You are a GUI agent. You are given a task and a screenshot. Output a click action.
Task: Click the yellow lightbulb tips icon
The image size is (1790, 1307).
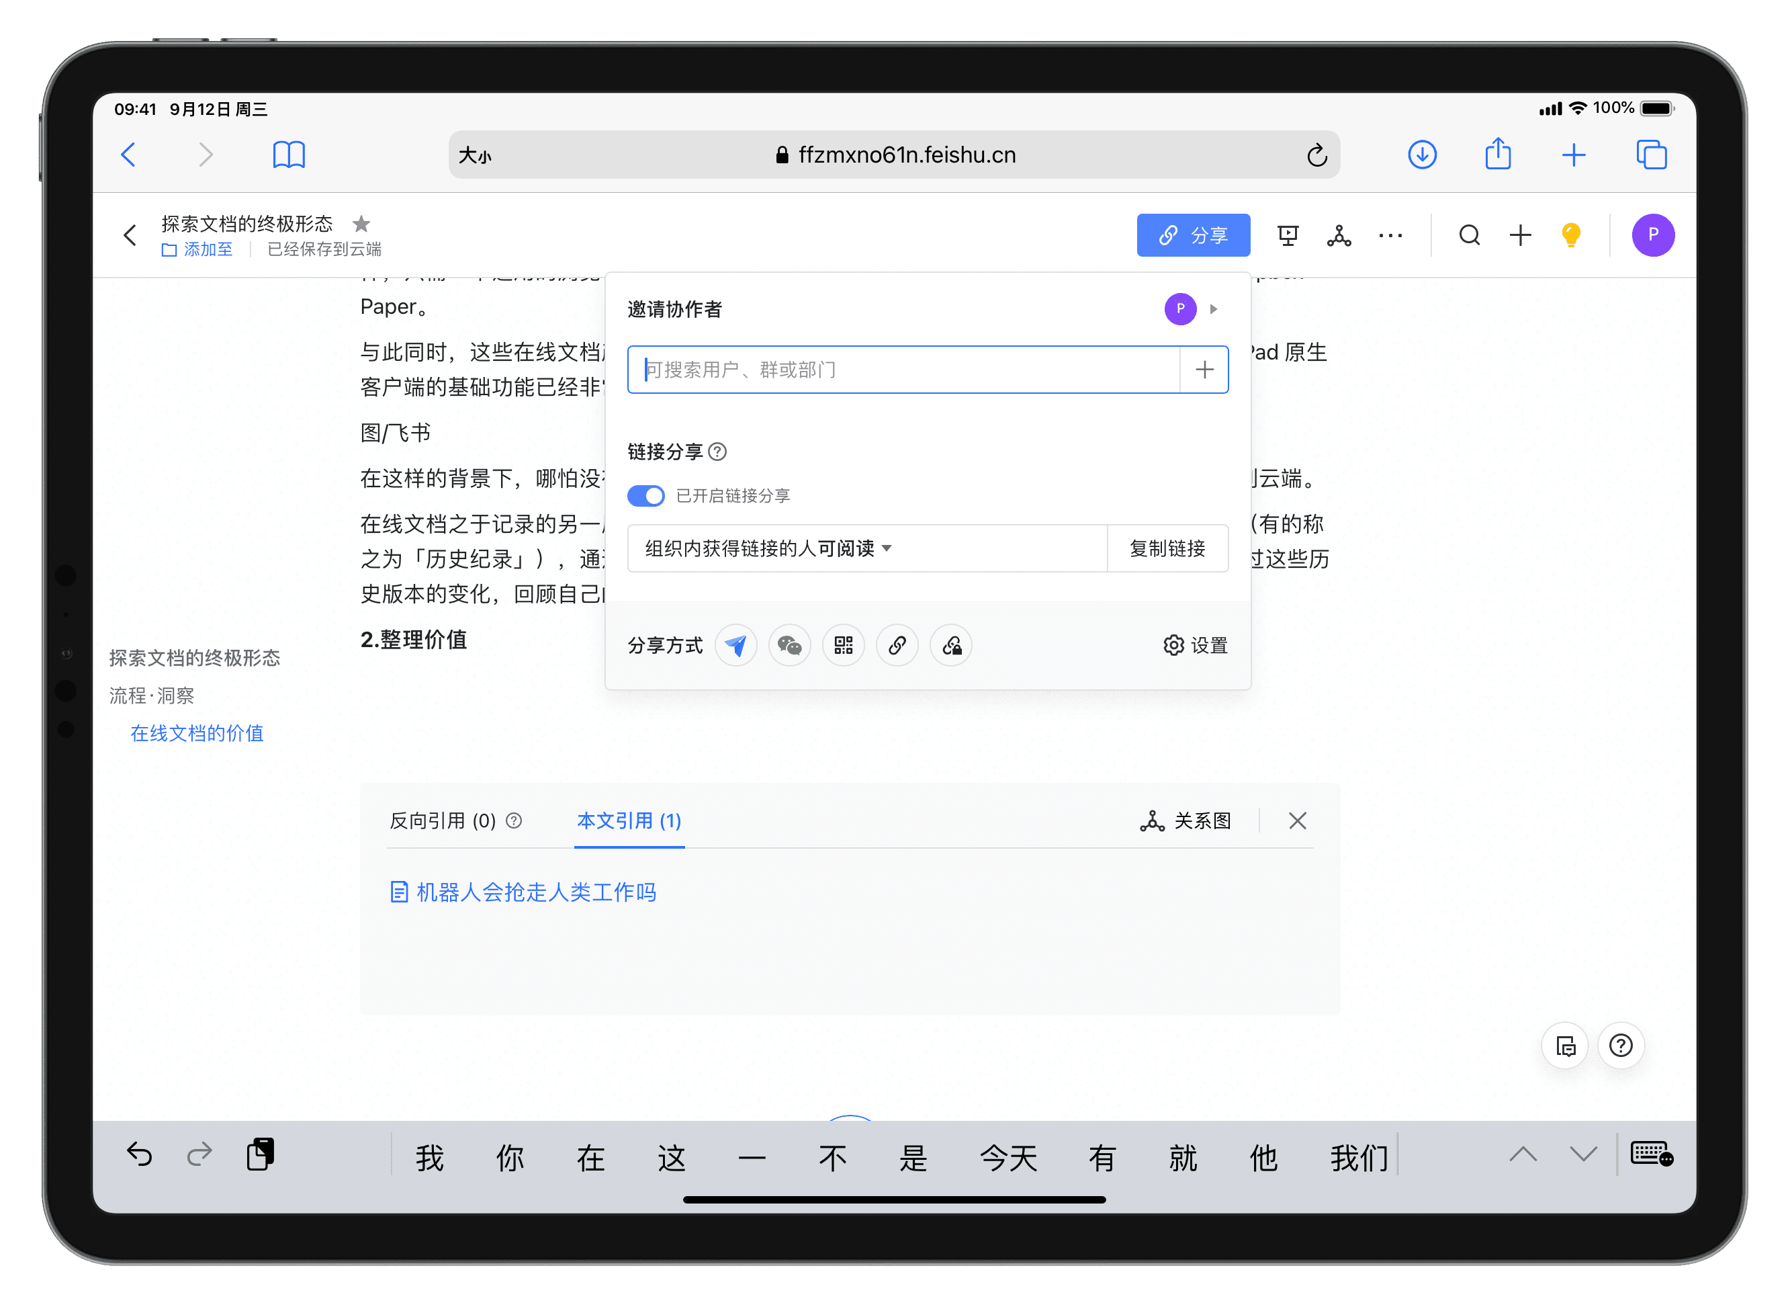click(x=1570, y=235)
